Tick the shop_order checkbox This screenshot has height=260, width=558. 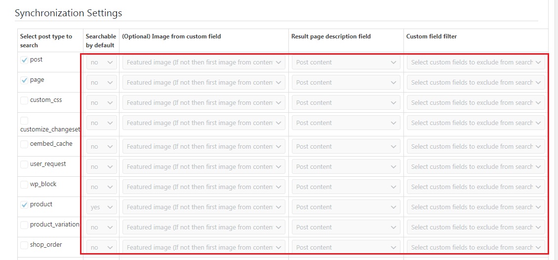pos(24,245)
